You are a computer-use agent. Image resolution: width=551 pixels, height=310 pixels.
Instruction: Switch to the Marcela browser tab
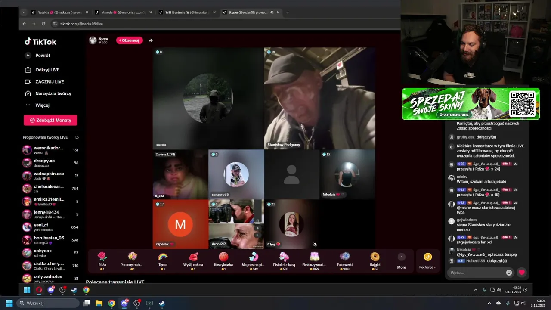124,12
